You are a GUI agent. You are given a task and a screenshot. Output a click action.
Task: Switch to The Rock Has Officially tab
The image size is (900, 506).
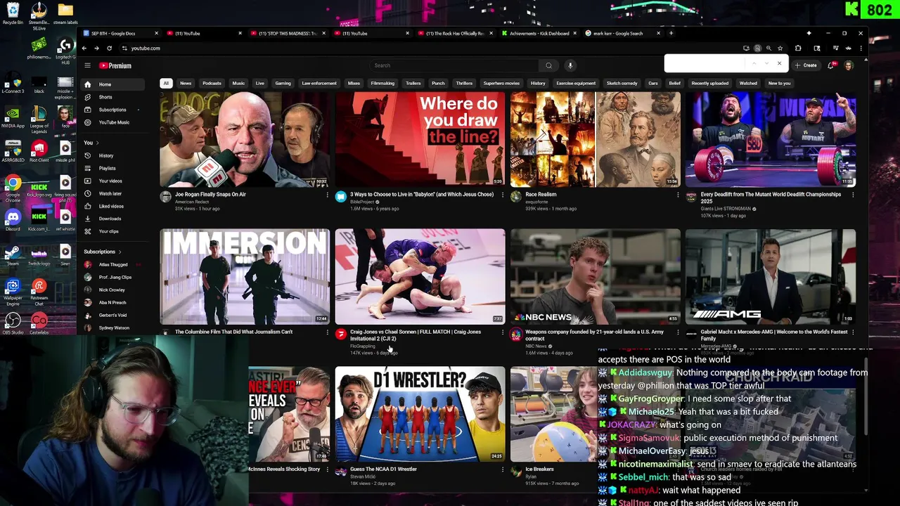click(x=454, y=33)
